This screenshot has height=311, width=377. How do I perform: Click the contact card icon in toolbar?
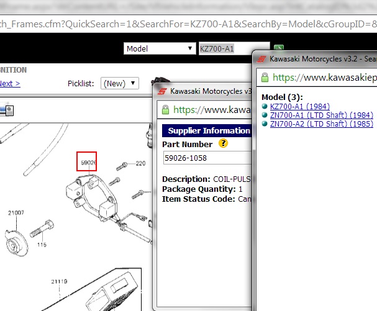(7, 110)
